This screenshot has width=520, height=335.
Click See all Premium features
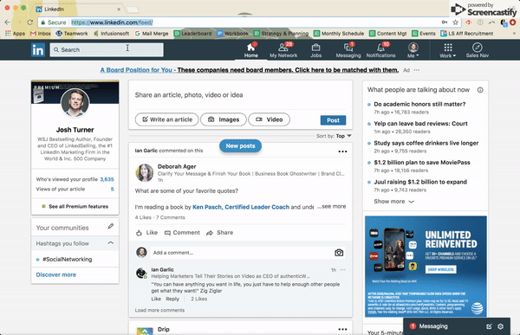tap(75, 206)
